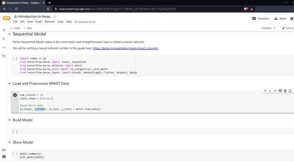
Task: Open a new browser tab with plus
Action: (50, 3)
